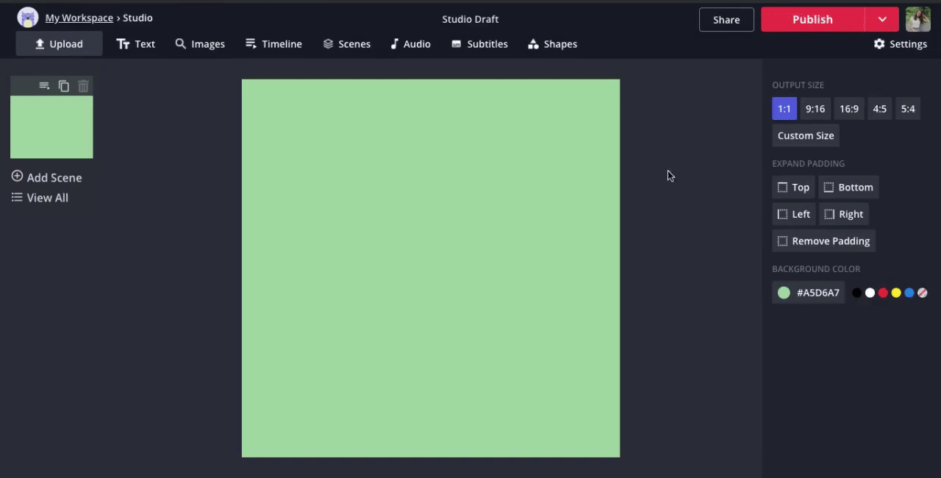This screenshot has height=478, width=941.
Task: Click the Share button
Action: (x=726, y=20)
